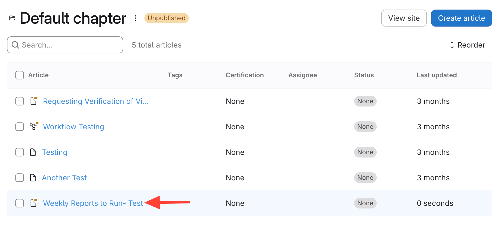The image size is (498, 230).
Task: Click the Create article button
Action: click(461, 18)
